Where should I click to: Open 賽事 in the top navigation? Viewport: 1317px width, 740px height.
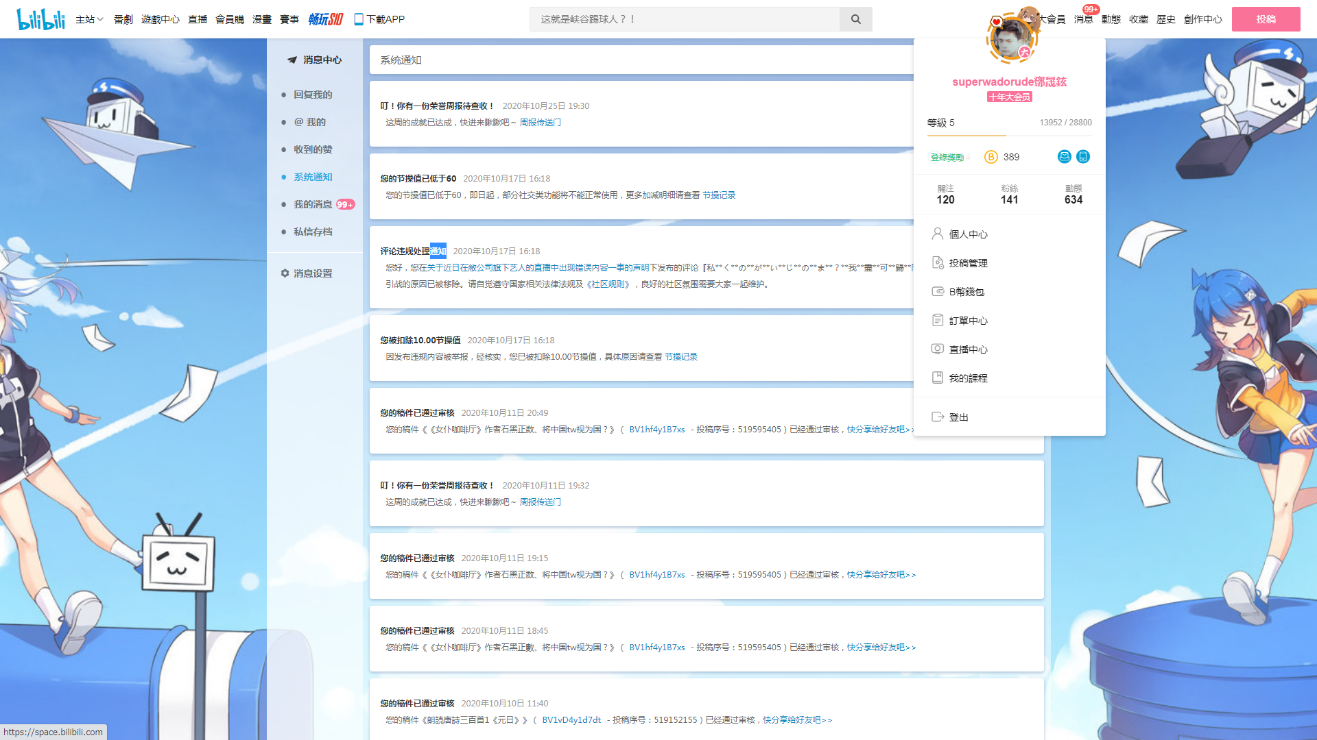click(x=289, y=19)
